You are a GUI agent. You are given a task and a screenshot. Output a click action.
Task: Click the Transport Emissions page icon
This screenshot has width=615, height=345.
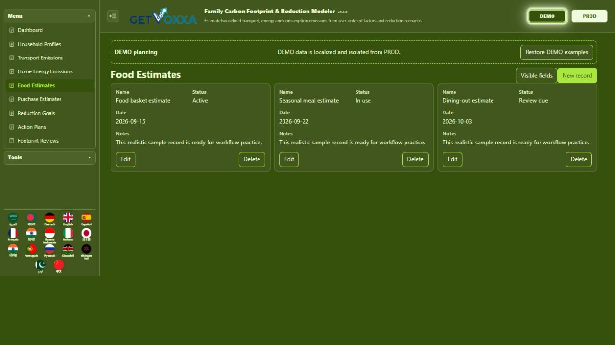coord(12,58)
